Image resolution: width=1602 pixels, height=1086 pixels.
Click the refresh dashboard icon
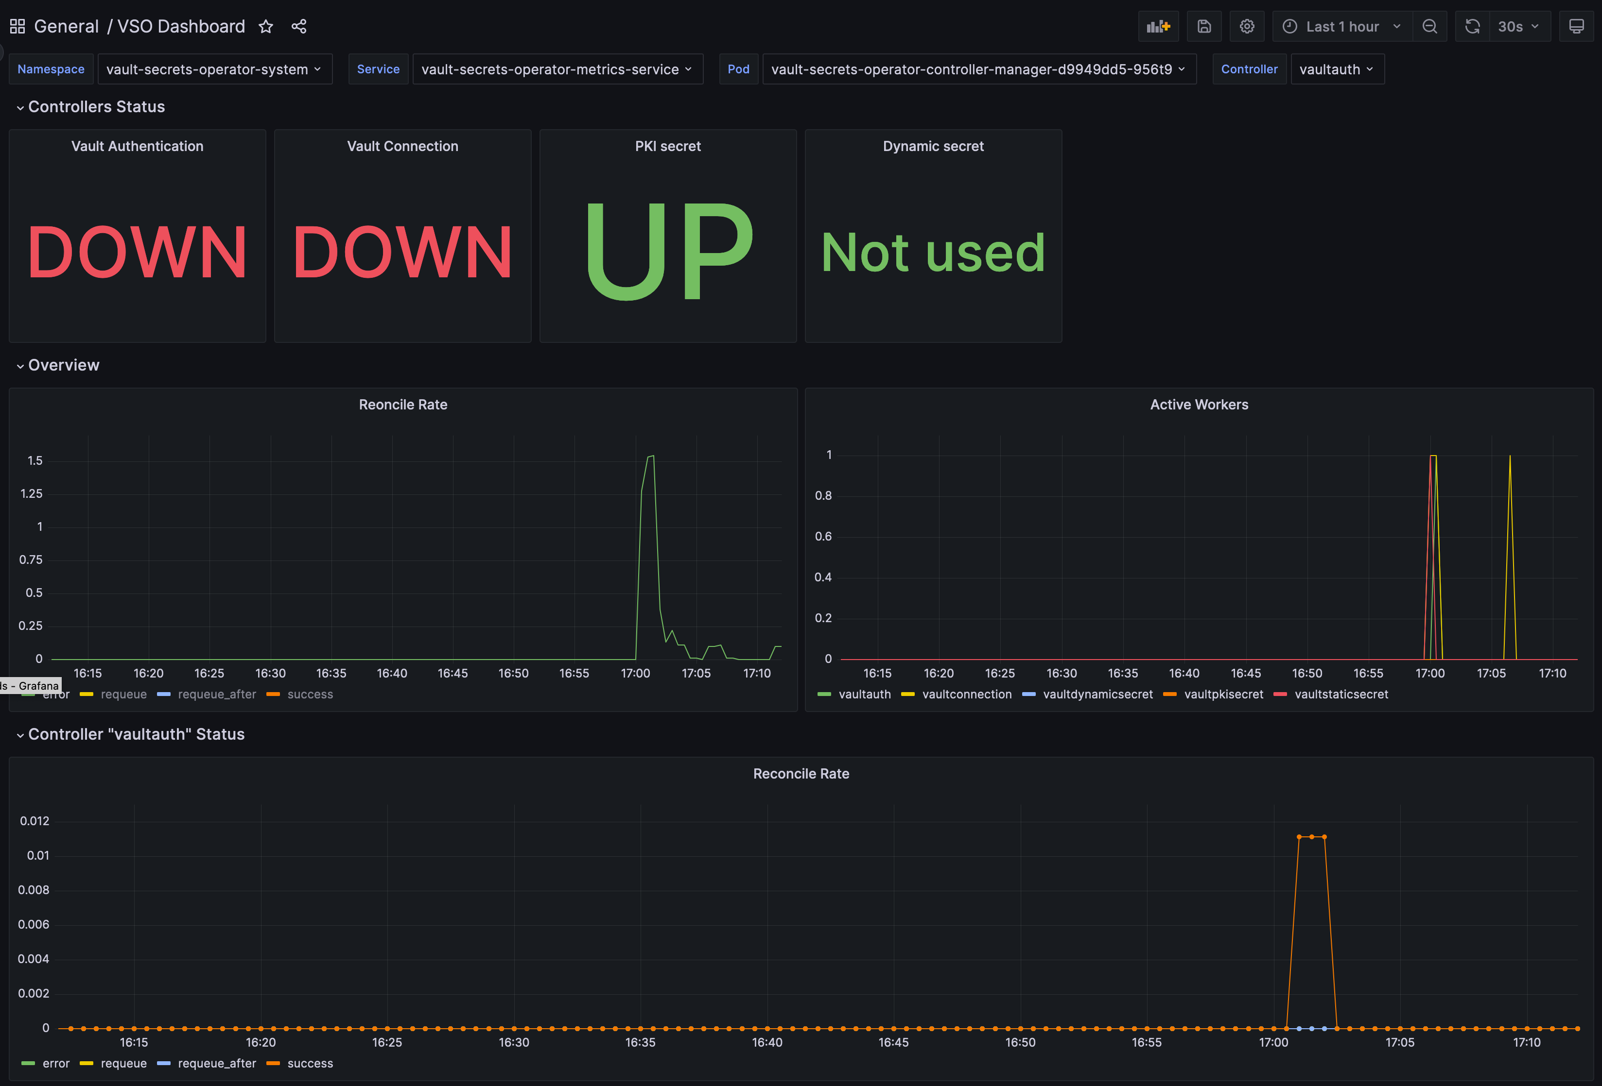pyautogui.click(x=1472, y=26)
